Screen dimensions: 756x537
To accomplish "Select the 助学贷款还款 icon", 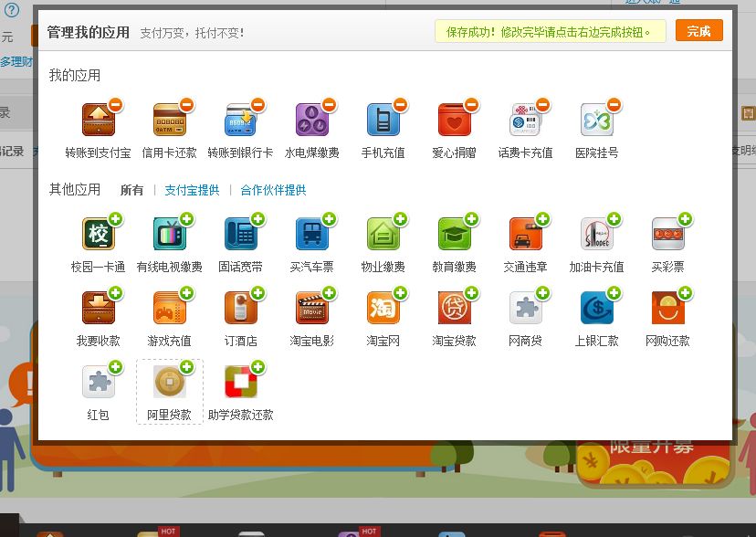I will (x=241, y=382).
